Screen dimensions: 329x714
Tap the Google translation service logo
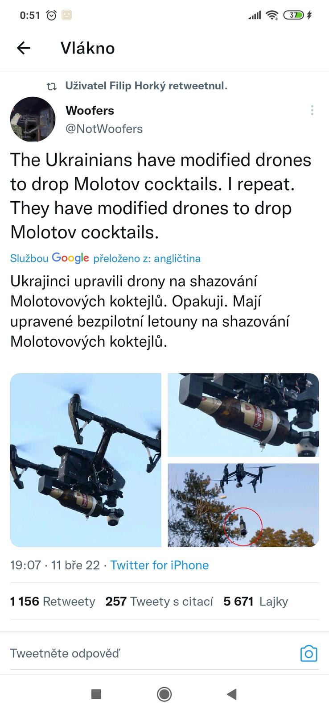(x=70, y=258)
